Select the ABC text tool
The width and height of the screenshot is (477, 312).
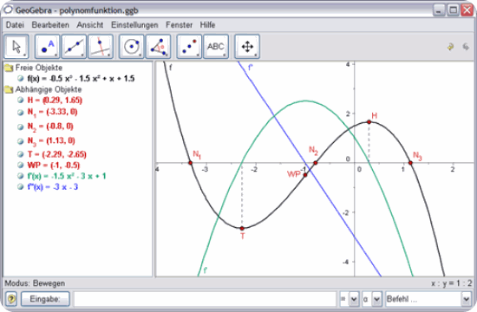216,47
